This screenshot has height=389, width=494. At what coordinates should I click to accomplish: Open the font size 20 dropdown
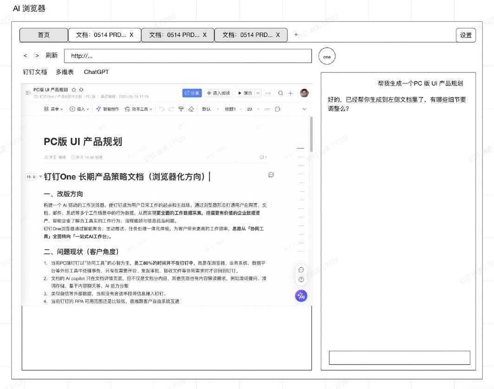coord(253,109)
